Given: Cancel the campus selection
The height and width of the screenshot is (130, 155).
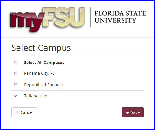Looking at the screenshot, I should point(24,112).
